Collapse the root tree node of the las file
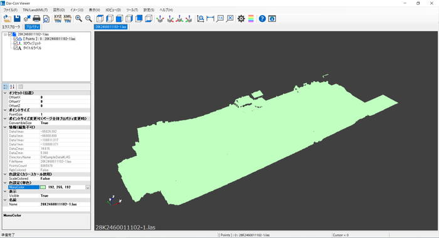This screenshot has height=238, width=439. coord(5,34)
